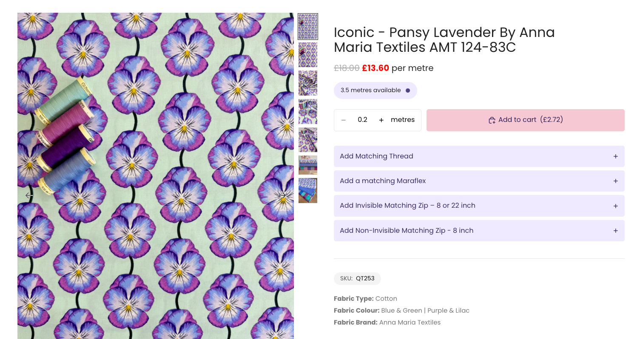Select the second thumbnail from the top
643x339 pixels.
308,55
